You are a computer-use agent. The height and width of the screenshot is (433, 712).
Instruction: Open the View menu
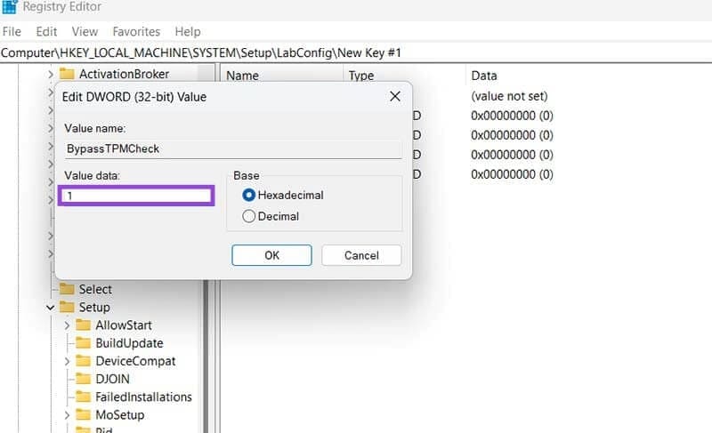(x=85, y=31)
